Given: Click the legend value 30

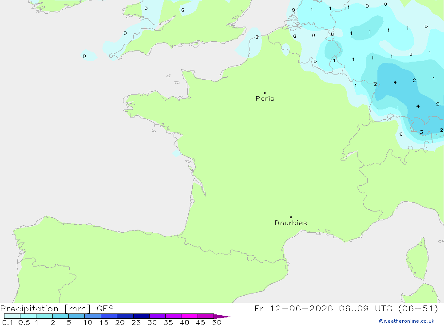Looking at the screenshot, I should (x=152, y=322).
